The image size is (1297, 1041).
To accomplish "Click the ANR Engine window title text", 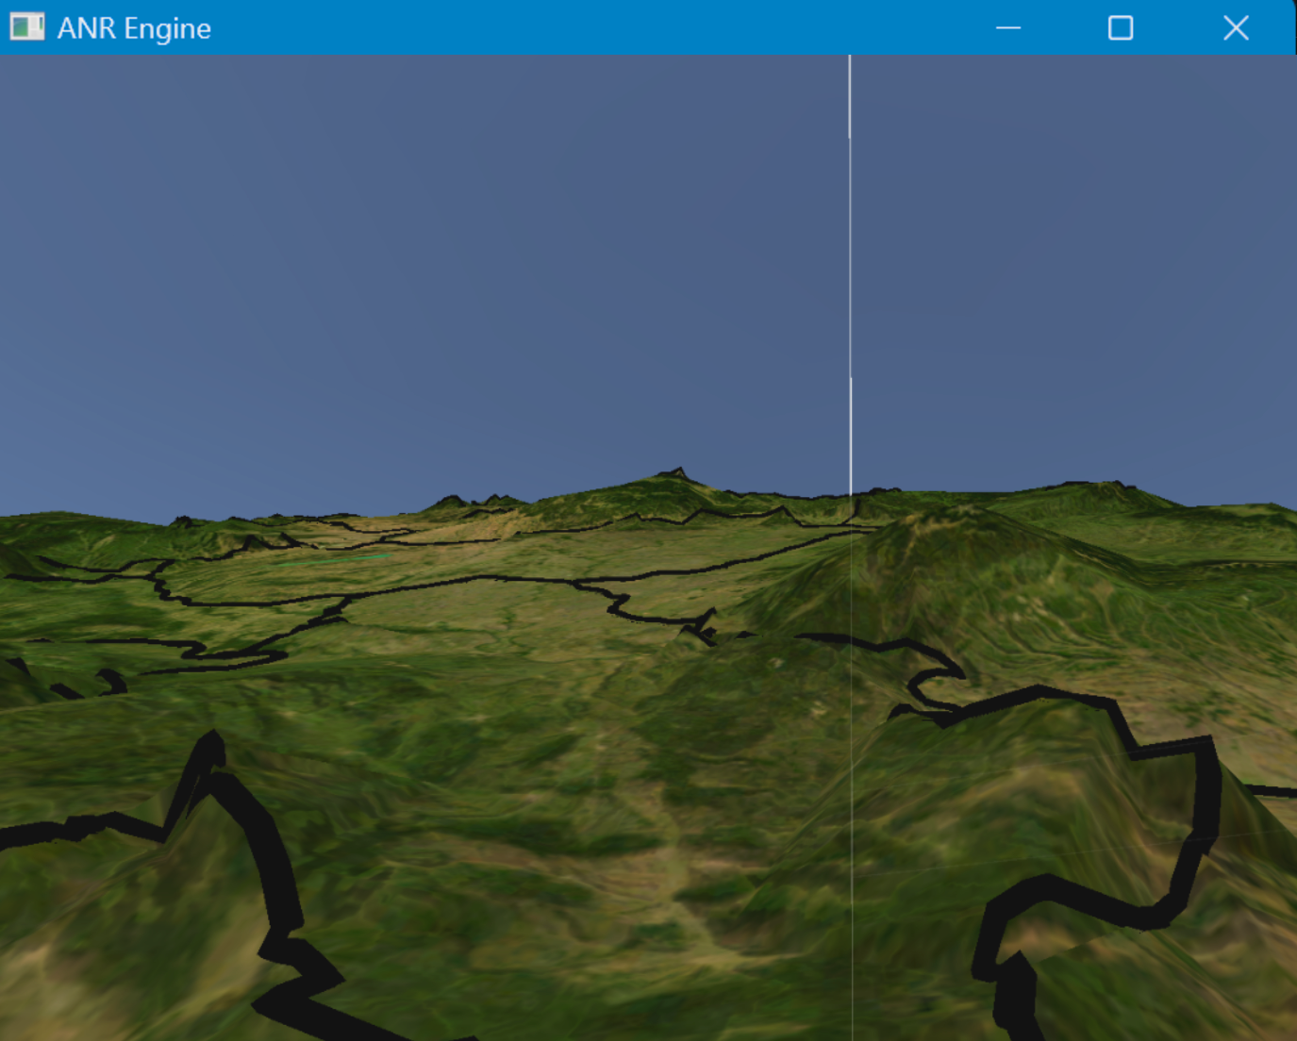I will (x=134, y=28).
